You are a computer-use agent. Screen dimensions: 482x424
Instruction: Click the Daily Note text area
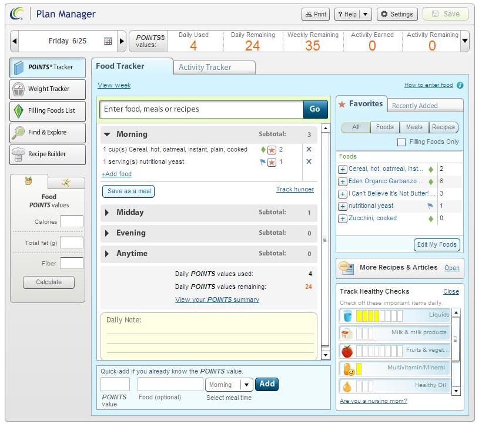[209, 336]
